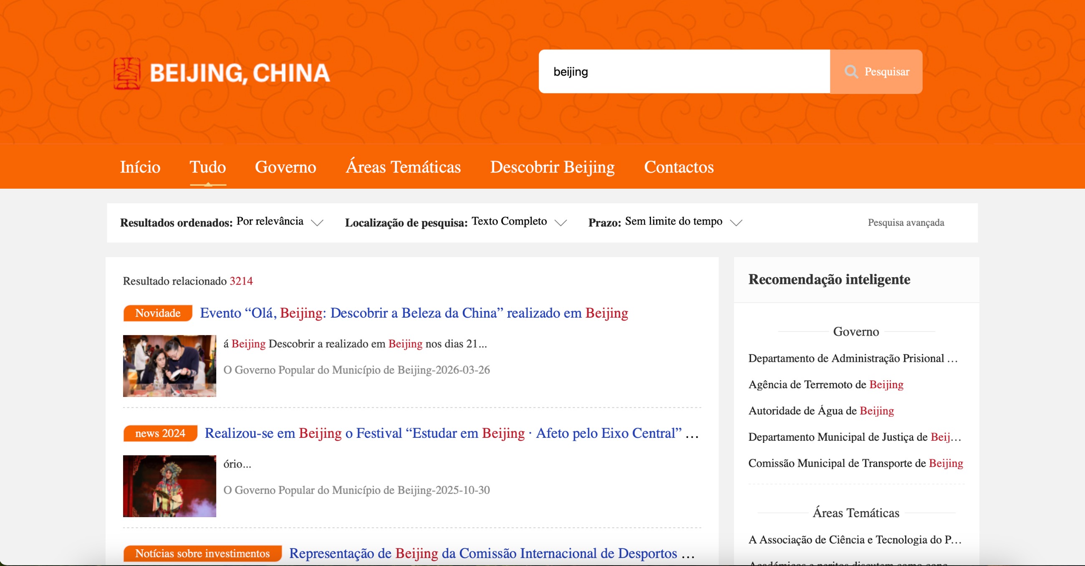Return to the Início page tab

coord(140,167)
